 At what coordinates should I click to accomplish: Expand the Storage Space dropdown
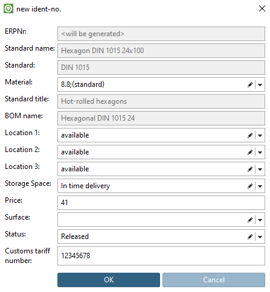pos(260,186)
